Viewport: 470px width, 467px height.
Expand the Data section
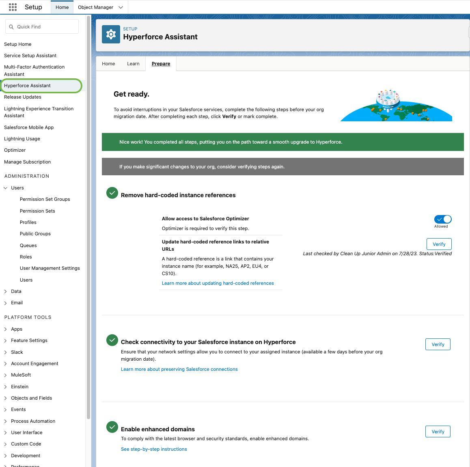(5, 291)
